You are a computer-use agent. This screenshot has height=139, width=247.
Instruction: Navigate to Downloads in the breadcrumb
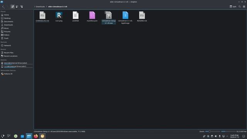click(x=40, y=7)
